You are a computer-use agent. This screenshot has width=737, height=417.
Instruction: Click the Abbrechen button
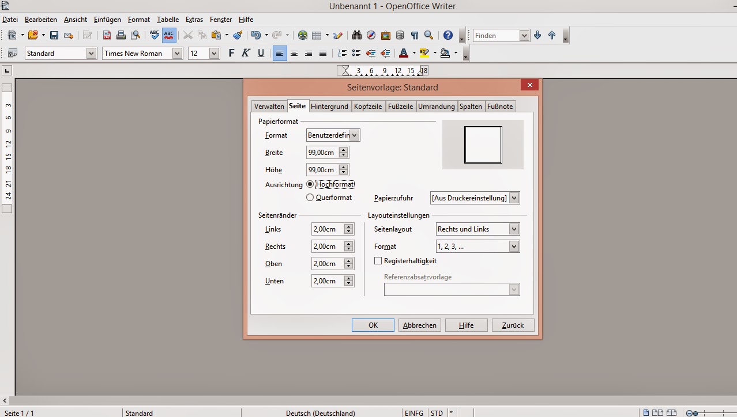tap(419, 325)
